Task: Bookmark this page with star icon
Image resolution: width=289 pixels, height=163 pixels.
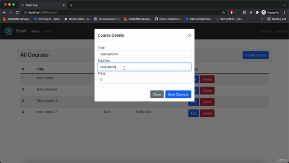Action: (x=224, y=12)
